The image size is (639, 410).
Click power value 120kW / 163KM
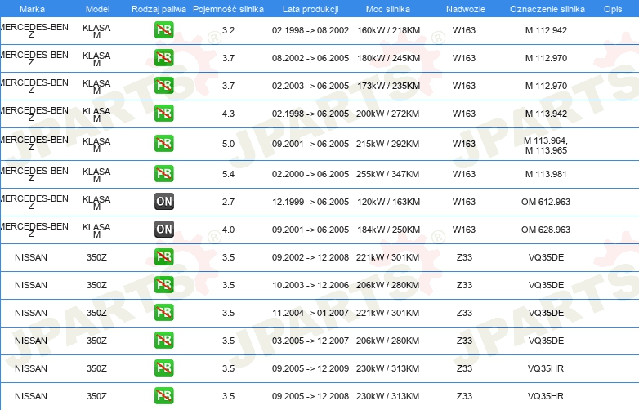click(388, 202)
